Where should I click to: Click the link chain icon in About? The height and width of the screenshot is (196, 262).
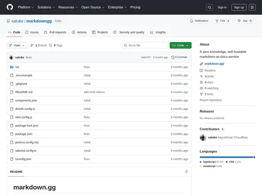pos(201,64)
